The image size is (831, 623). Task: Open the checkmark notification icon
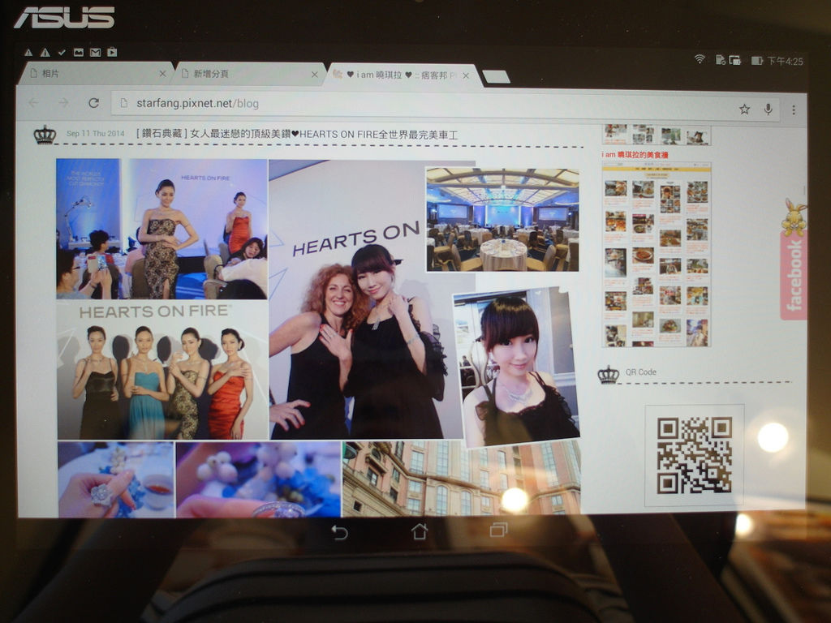click(x=62, y=53)
